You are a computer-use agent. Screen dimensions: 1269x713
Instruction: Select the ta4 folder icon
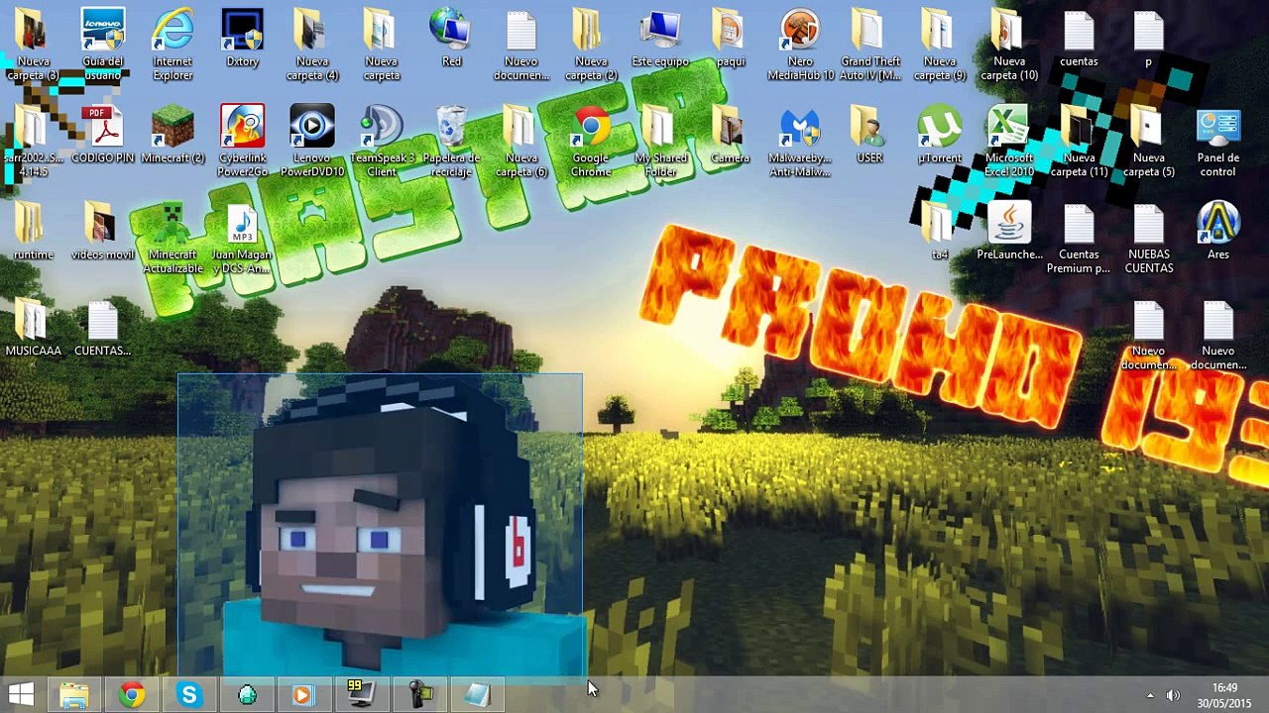point(940,231)
